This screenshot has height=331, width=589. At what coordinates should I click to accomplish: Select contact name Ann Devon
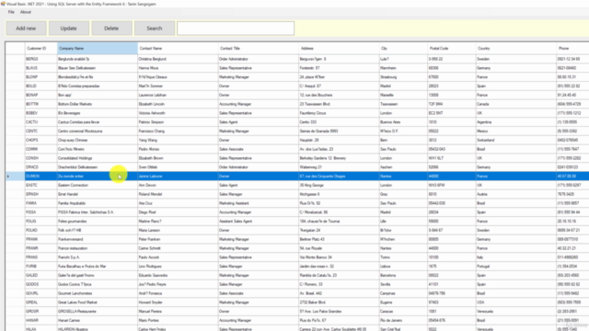pos(178,185)
